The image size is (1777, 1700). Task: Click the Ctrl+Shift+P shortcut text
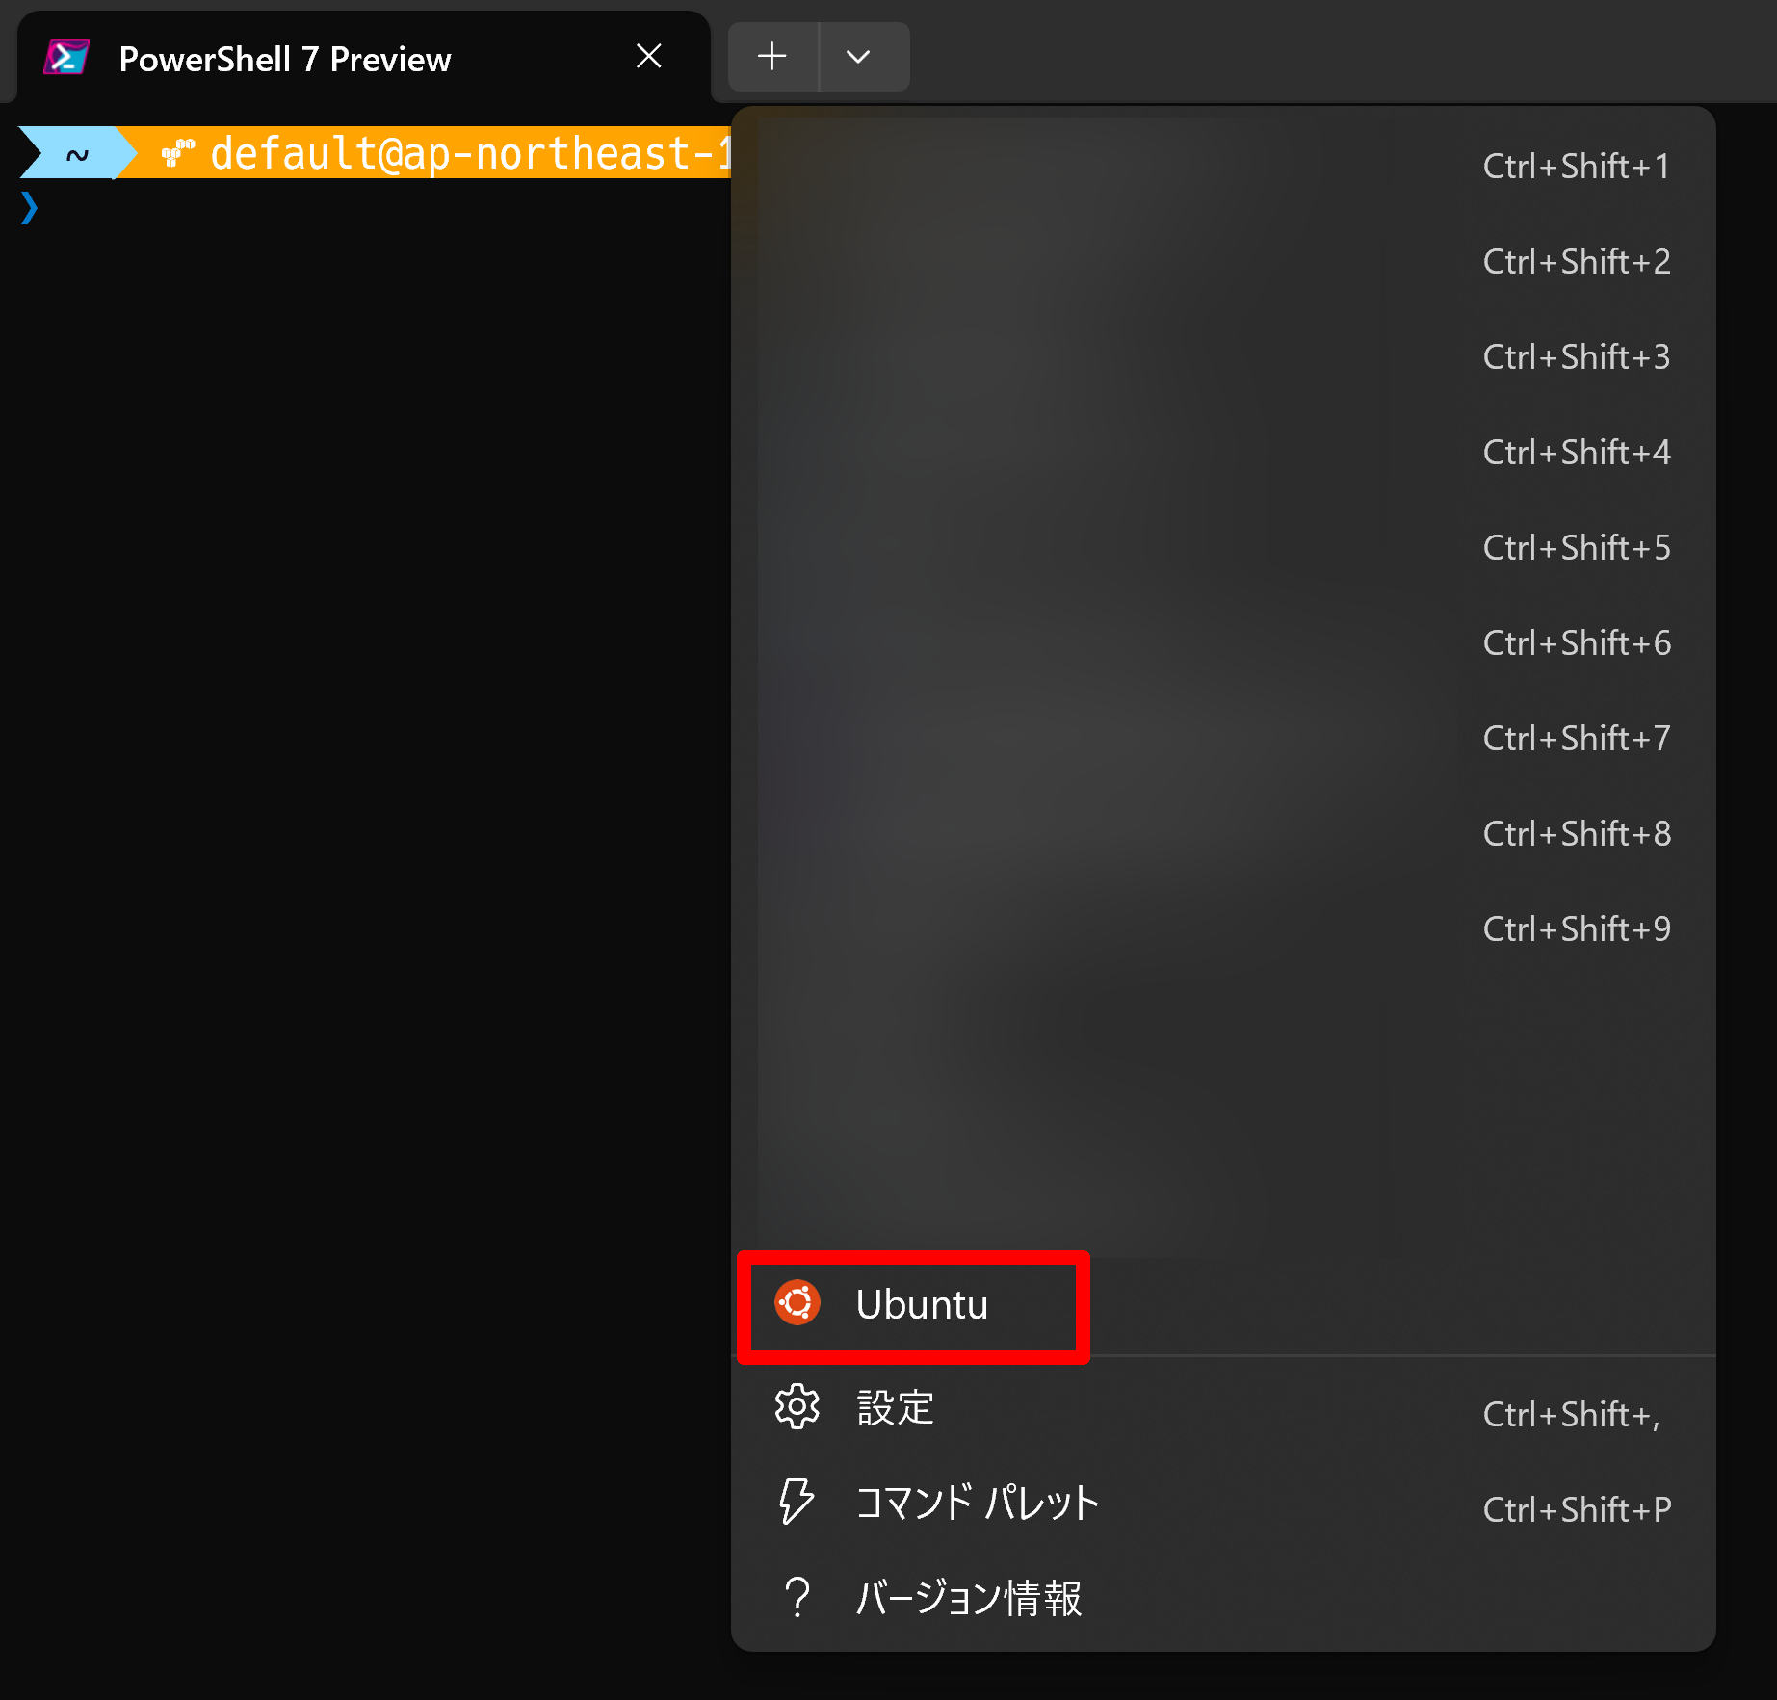pos(1577,1510)
